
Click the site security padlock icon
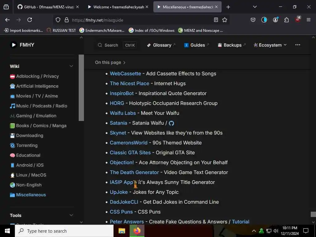point(67,20)
